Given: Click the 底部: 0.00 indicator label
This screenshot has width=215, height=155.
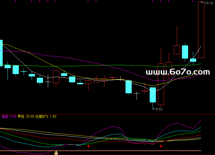Looking at the screenshot, I should point(9,117).
